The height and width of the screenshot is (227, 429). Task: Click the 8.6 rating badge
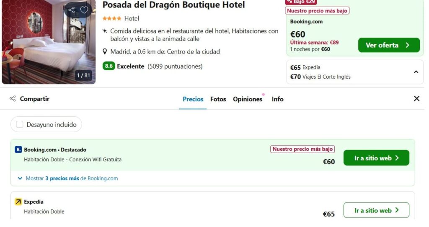coord(109,66)
